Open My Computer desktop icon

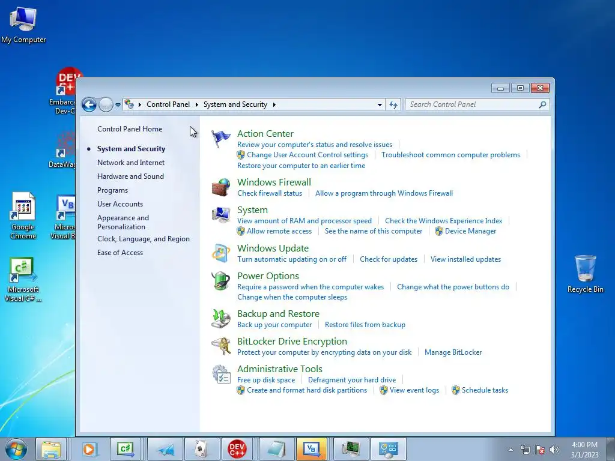click(23, 25)
